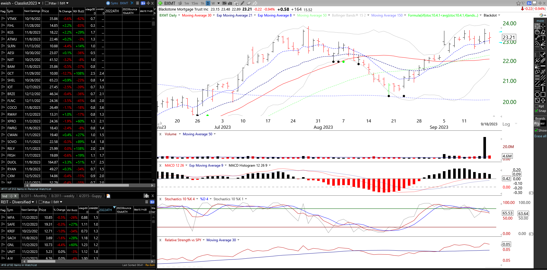
Task: Switch to the 4/2015--Guppy tab
Action: [90, 196]
